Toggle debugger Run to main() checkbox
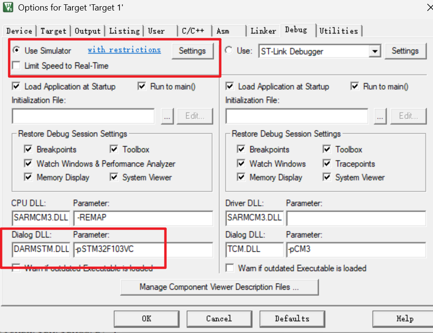 pyautogui.click(x=355, y=86)
